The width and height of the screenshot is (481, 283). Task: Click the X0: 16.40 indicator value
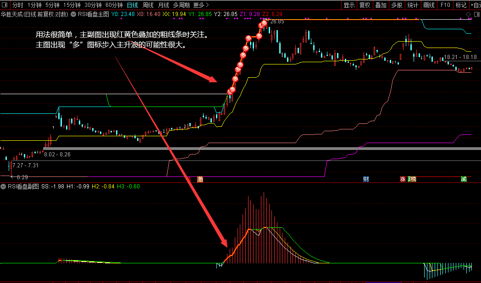pyautogui.click(x=149, y=14)
